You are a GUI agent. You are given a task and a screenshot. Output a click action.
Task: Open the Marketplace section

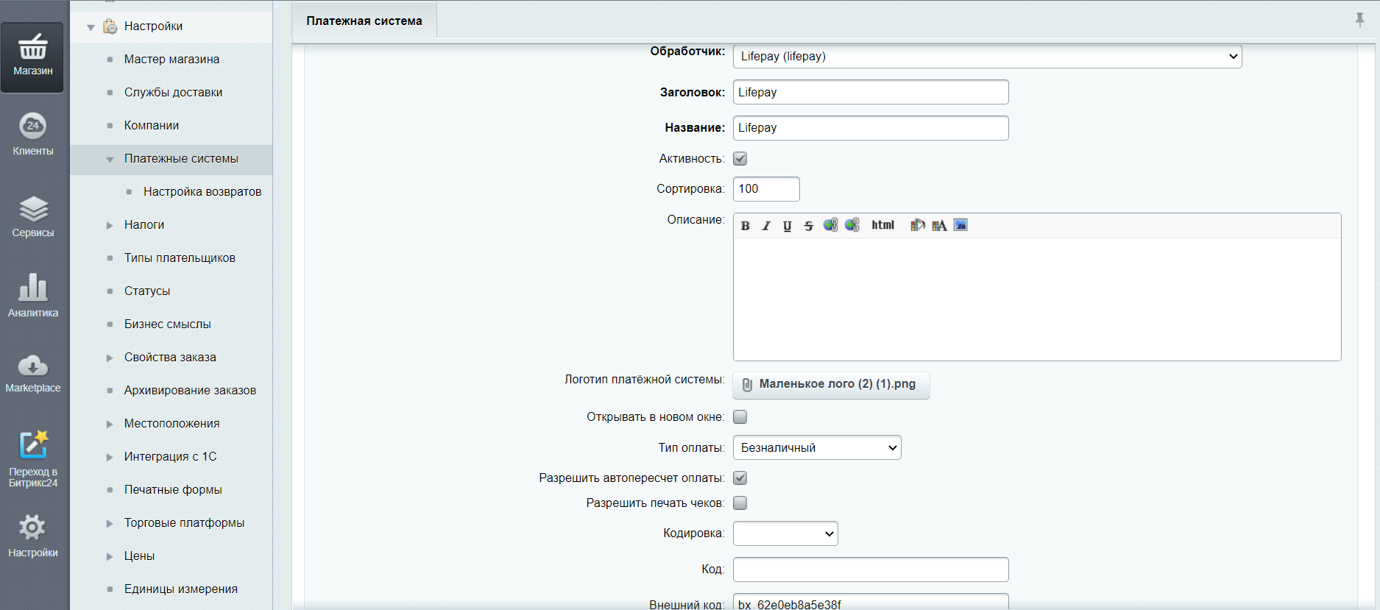point(32,373)
